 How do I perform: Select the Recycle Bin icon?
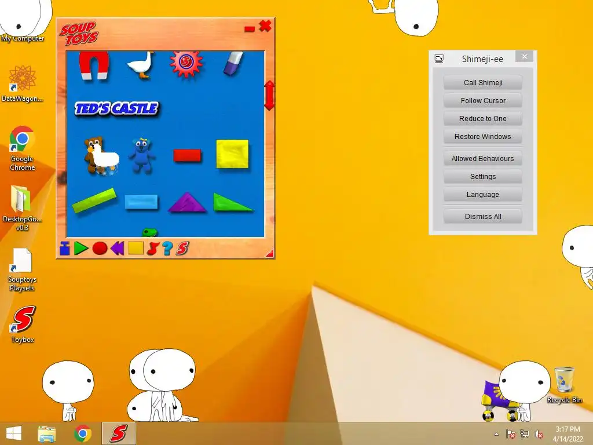(x=564, y=385)
